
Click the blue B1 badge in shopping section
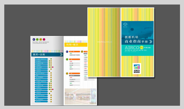67,51
